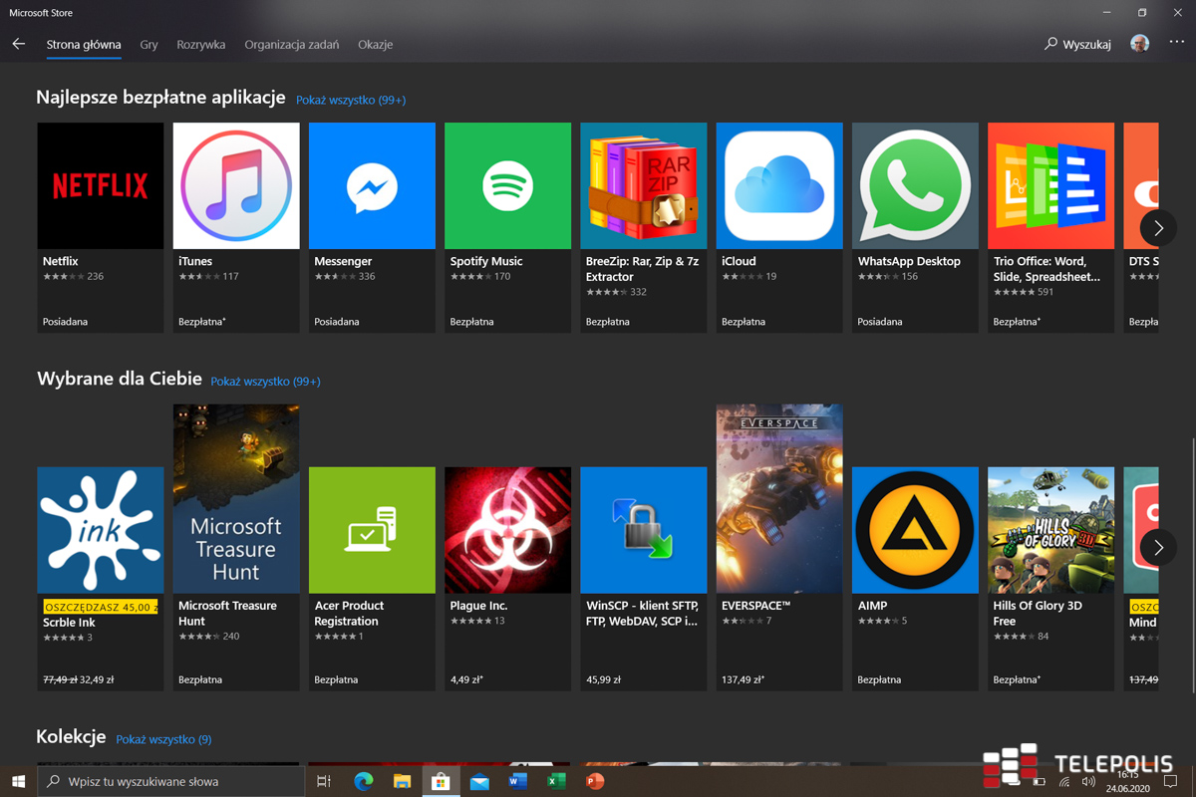
Task: Select the Spotify Music app icon
Action: click(x=507, y=186)
